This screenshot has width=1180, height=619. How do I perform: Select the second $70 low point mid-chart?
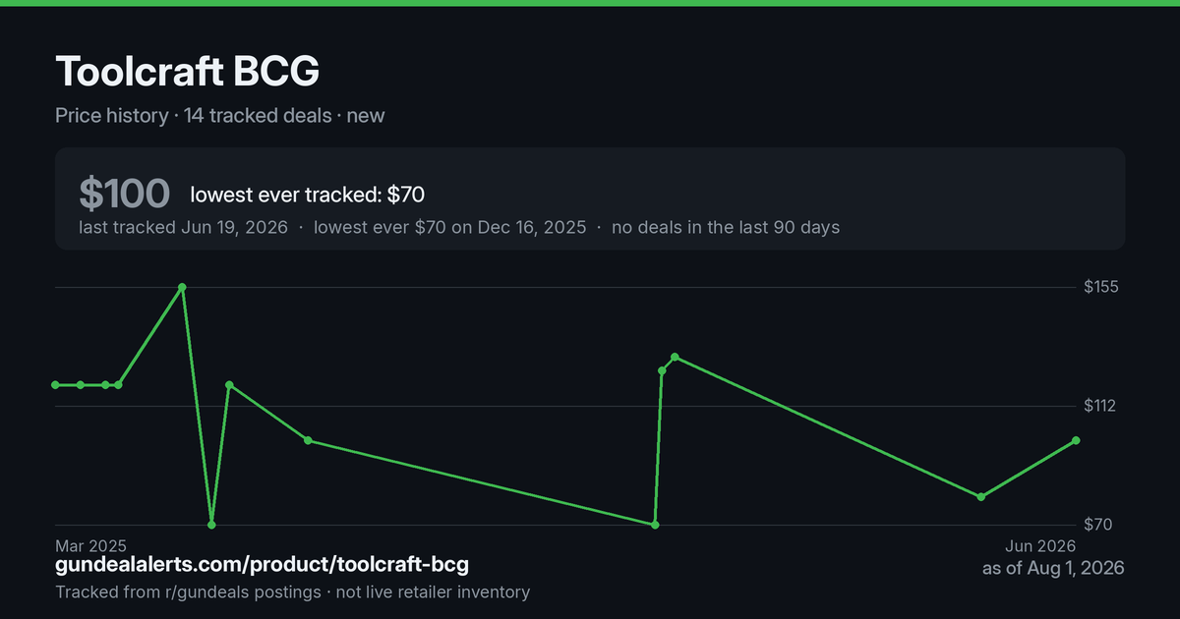[x=655, y=525]
